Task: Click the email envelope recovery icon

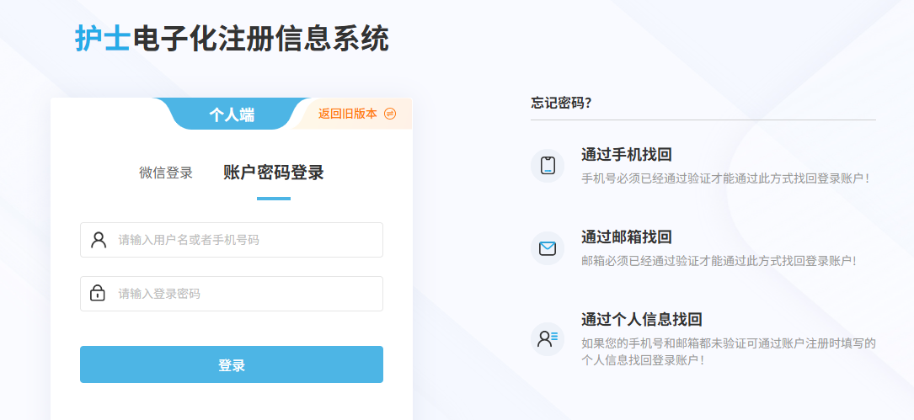Action: click(x=548, y=248)
